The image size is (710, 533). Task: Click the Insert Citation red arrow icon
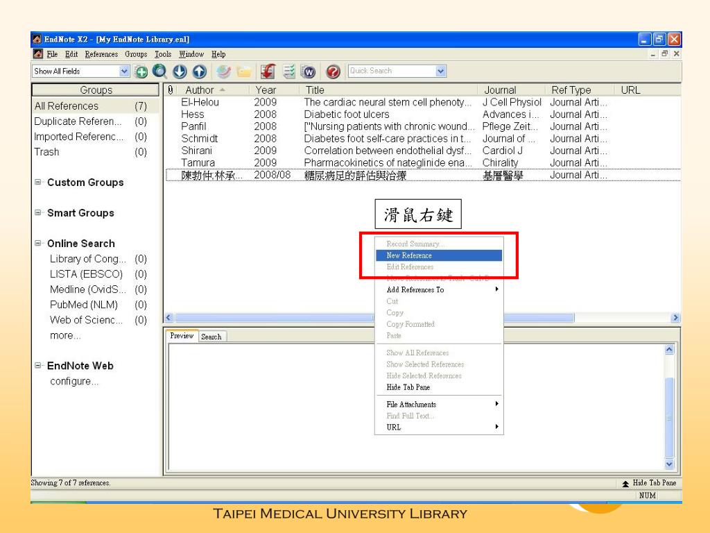click(x=268, y=71)
